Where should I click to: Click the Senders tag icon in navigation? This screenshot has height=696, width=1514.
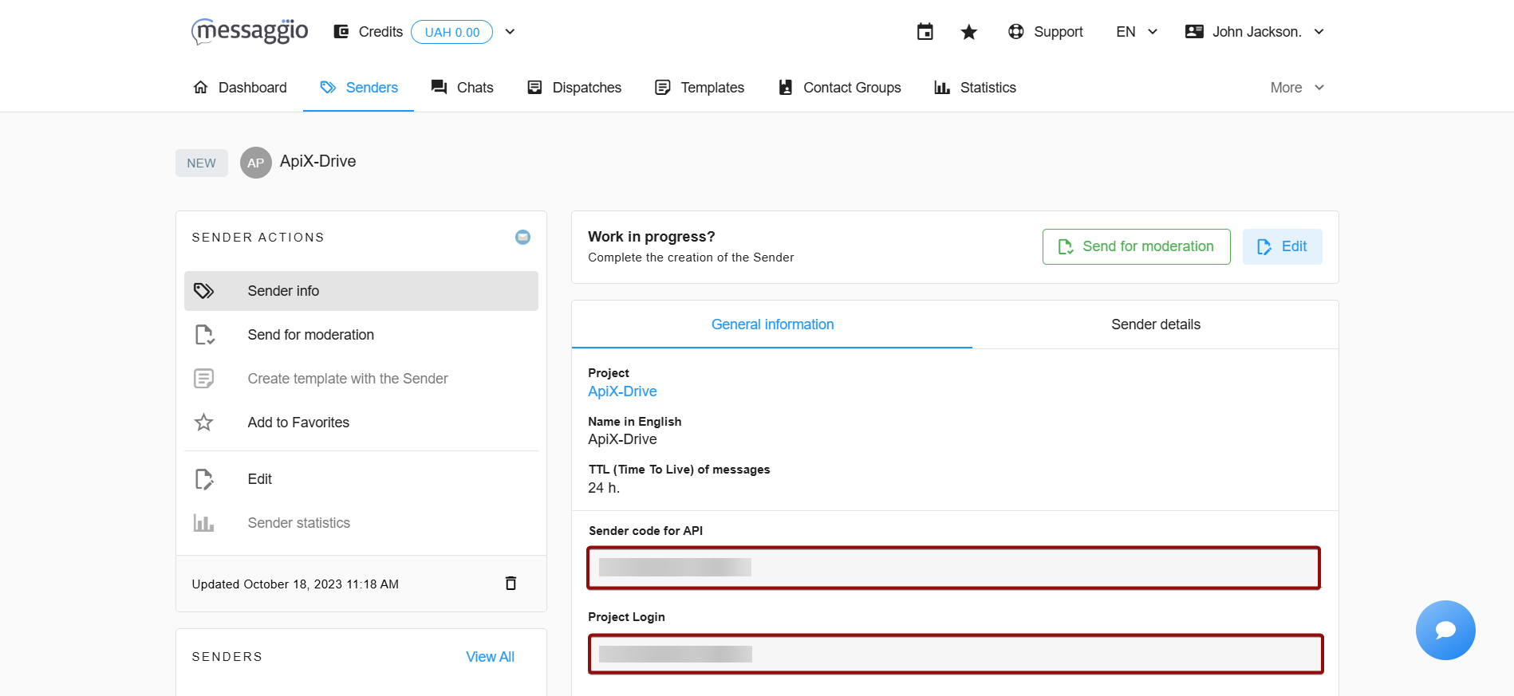(x=328, y=87)
